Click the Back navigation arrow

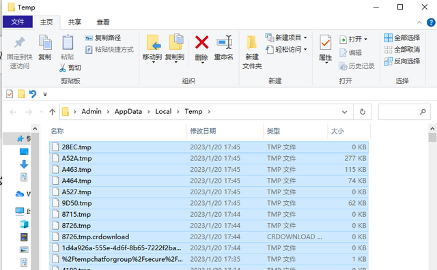13,112
